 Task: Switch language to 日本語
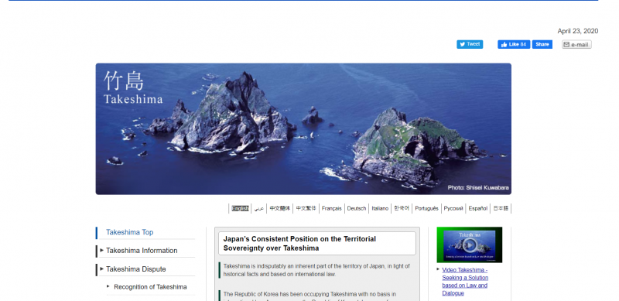[x=501, y=209]
